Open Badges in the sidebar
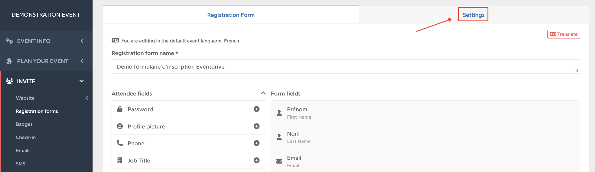The height and width of the screenshot is (172, 595). point(24,124)
